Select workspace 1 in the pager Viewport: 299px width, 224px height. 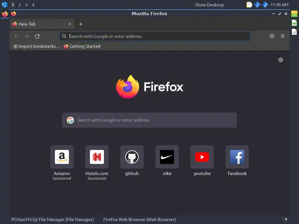pyautogui.click(x=13, y=5)
